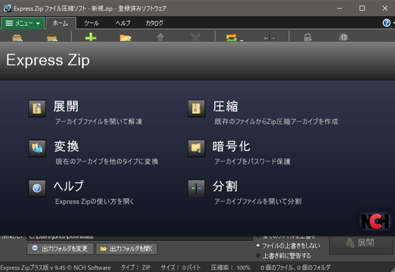Open the メニュー dropdown button

point(23,23)
